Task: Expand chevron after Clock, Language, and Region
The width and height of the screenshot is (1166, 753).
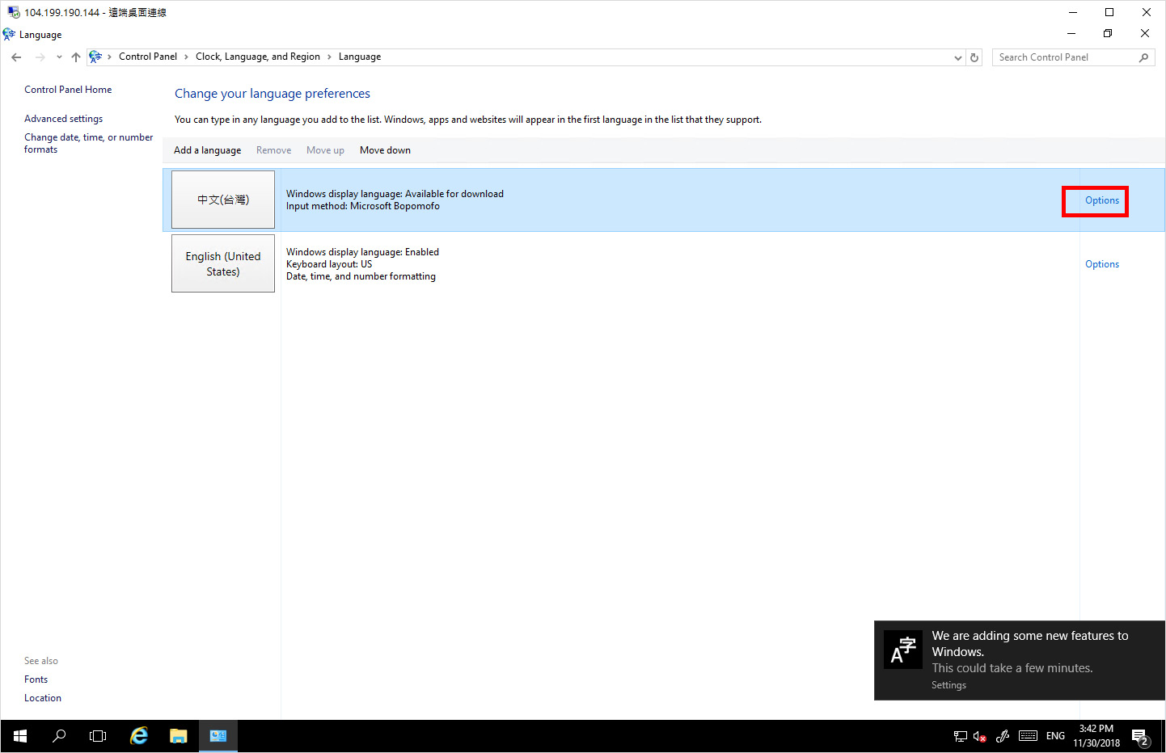Action: (329, 57)
